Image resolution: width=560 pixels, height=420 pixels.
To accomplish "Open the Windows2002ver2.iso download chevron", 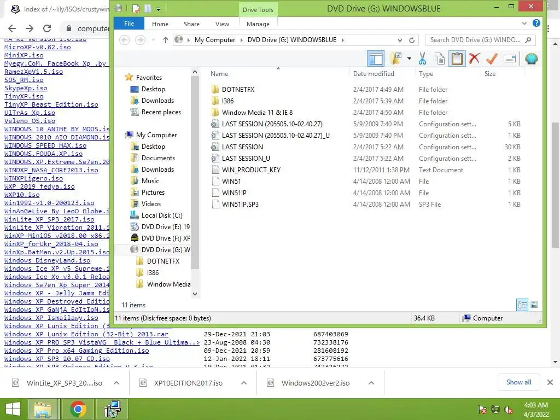I will (x=371, y=383).
